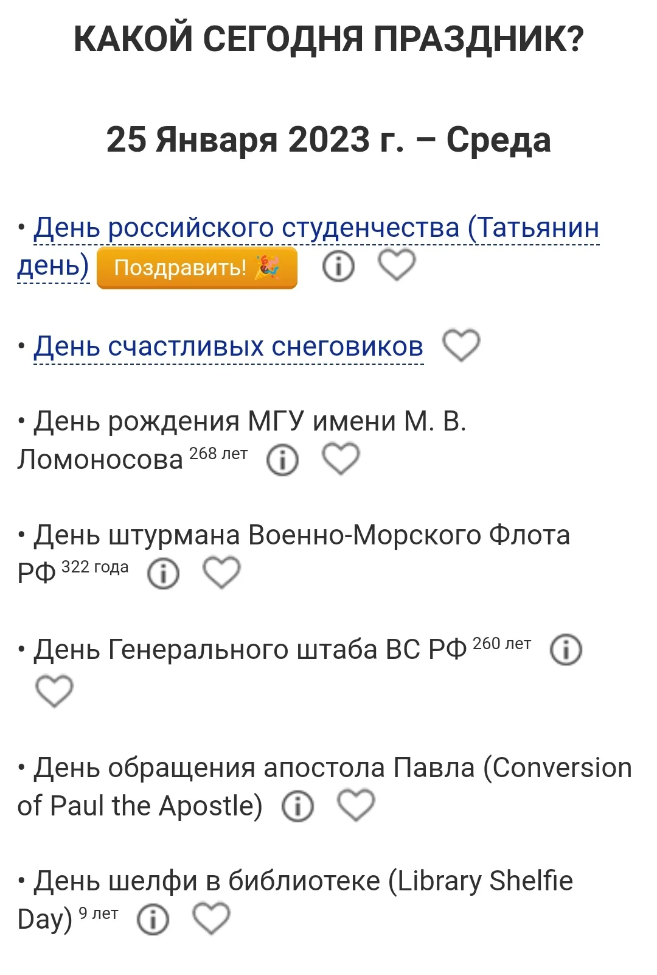Favorite День счастливых снеговиков with heart
The image size is (657, 975).
[461, 345]
